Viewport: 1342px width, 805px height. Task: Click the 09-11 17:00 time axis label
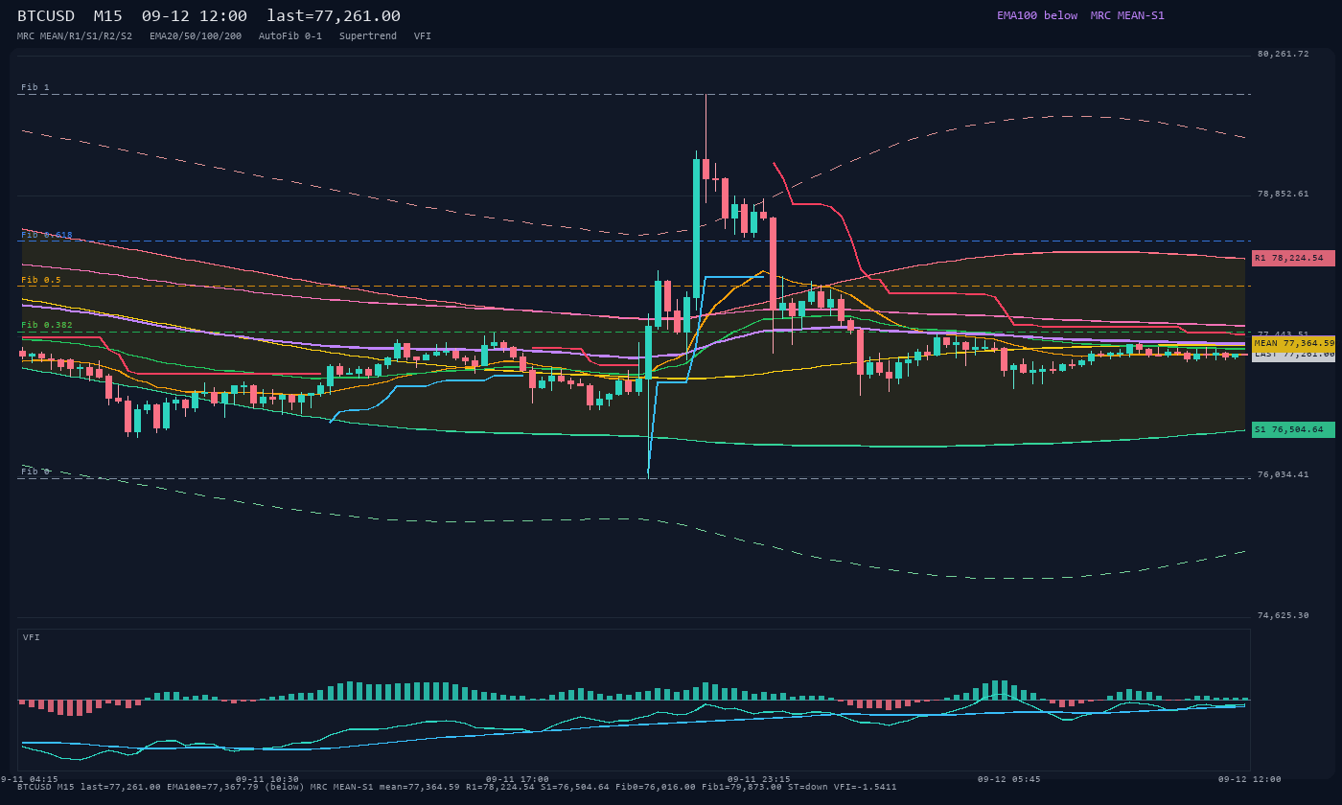(518, 779)
